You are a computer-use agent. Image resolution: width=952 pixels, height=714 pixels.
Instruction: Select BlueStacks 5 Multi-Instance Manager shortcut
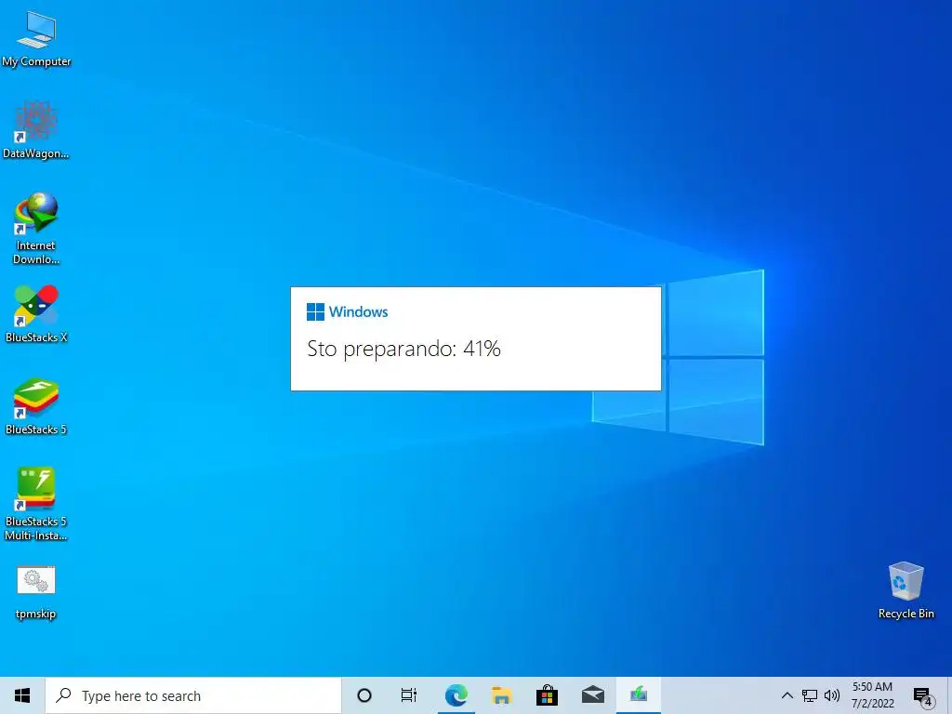click(x=36, y=504)
